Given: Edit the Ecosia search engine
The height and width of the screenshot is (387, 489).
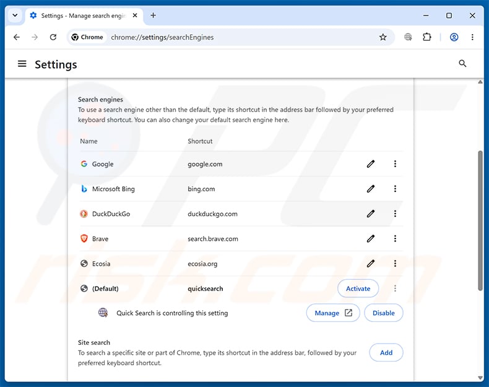Looking at the screenshot, I should click(371, 264).
